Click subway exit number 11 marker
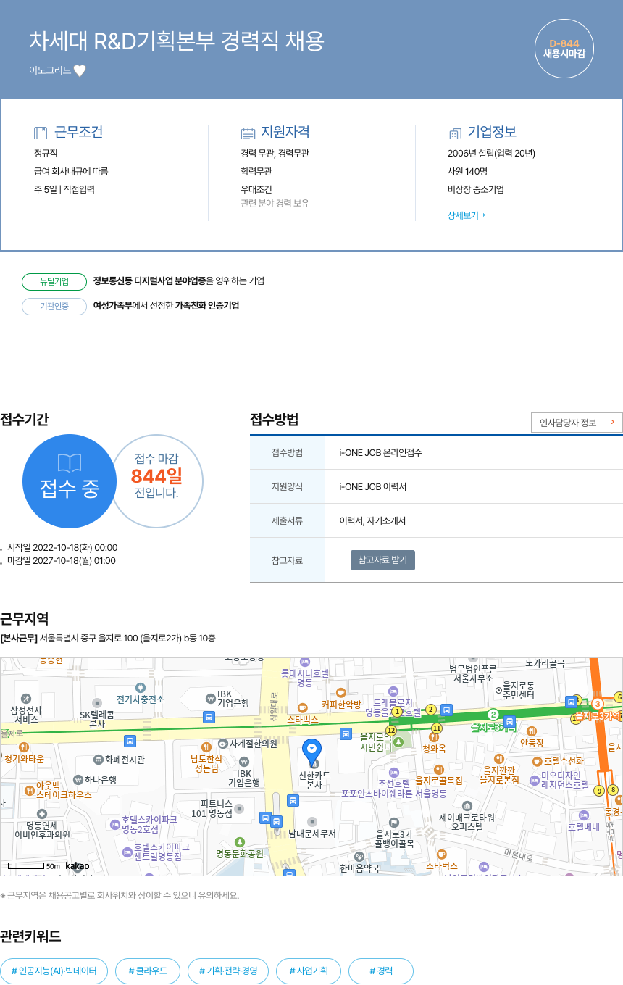Viewport: 623px width, 985px height. 437,728
